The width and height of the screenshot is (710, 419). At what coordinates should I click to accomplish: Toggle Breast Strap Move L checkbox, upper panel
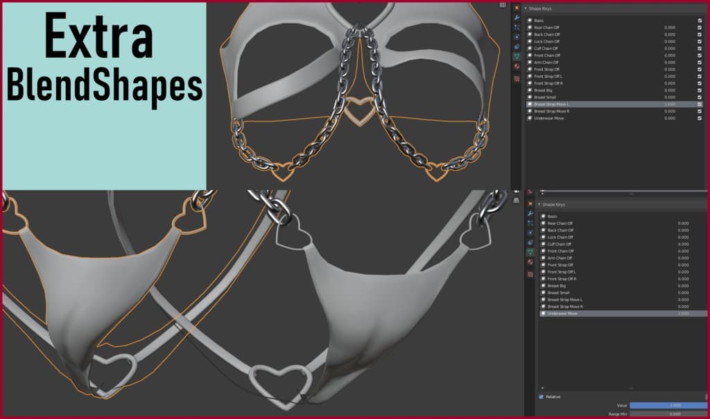click(700, 104)
